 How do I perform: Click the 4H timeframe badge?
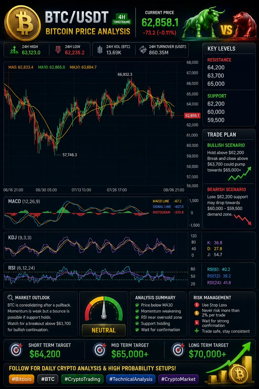122,19
